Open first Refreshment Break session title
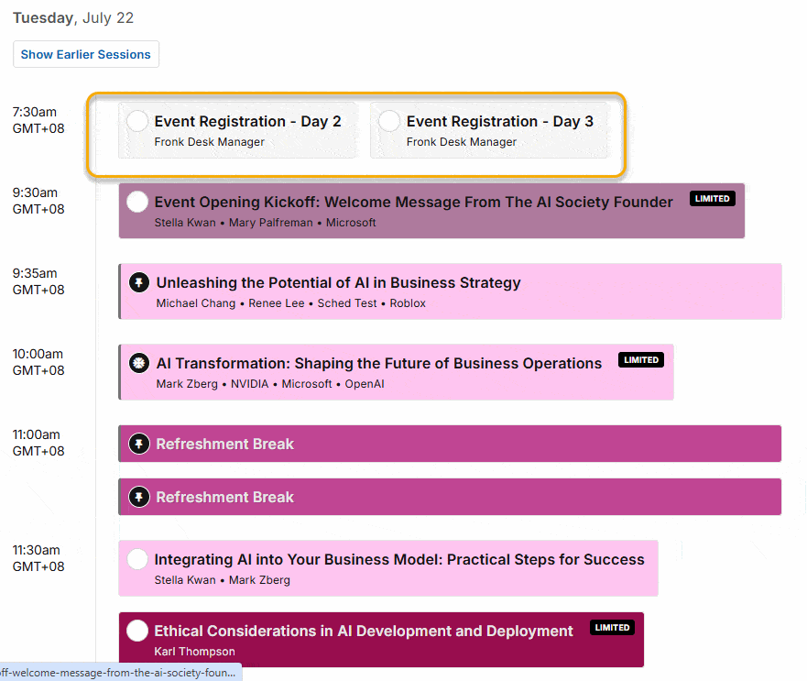The image size is (807, 681). click(225, 444)
